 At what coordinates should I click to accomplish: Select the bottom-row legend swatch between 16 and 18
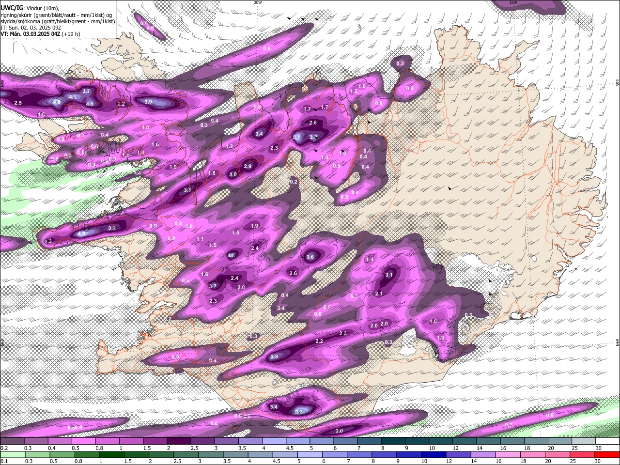[x=508, y=454]
